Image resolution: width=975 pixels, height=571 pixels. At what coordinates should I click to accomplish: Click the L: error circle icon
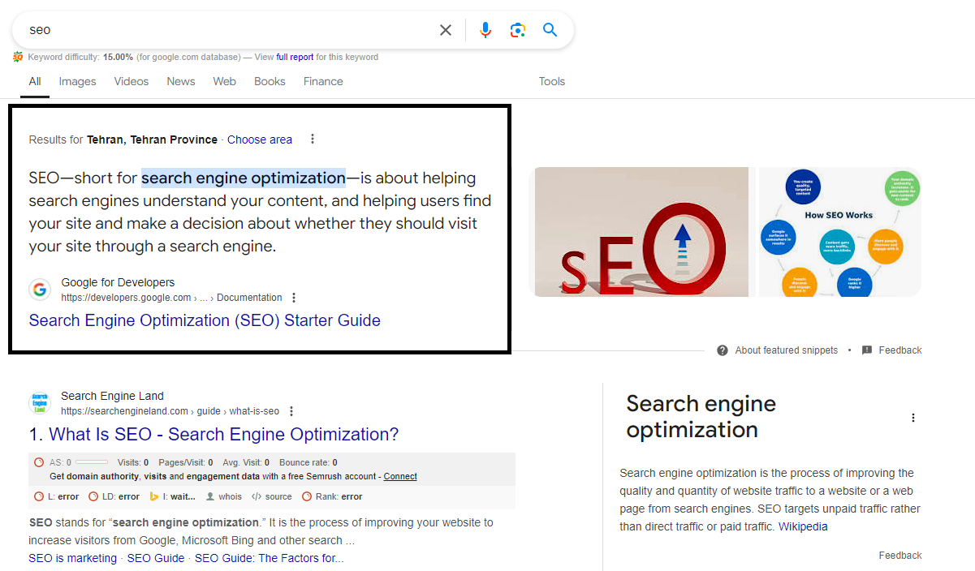coord(39,496)
